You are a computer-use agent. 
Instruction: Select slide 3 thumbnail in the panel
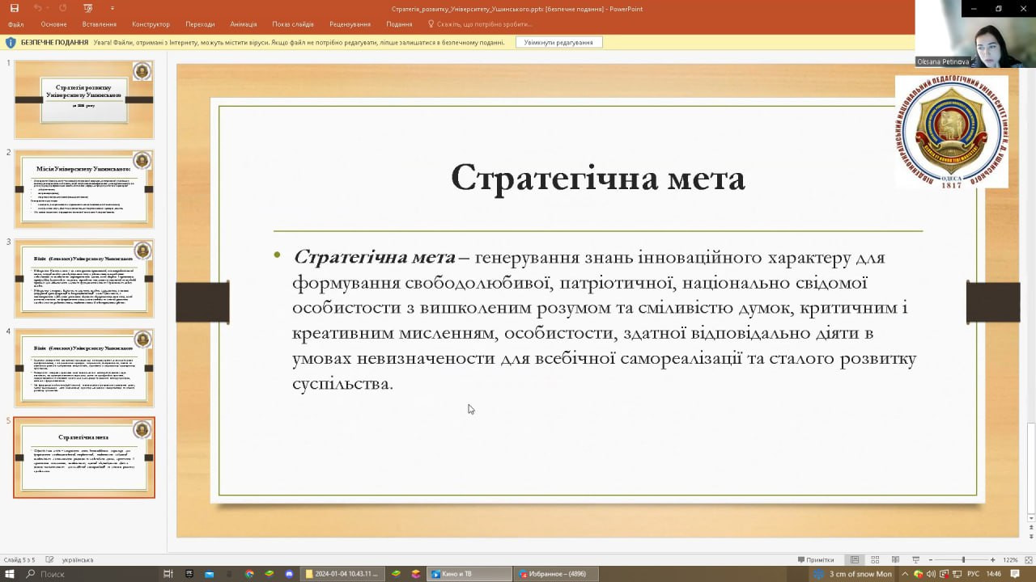click(84, 279)
